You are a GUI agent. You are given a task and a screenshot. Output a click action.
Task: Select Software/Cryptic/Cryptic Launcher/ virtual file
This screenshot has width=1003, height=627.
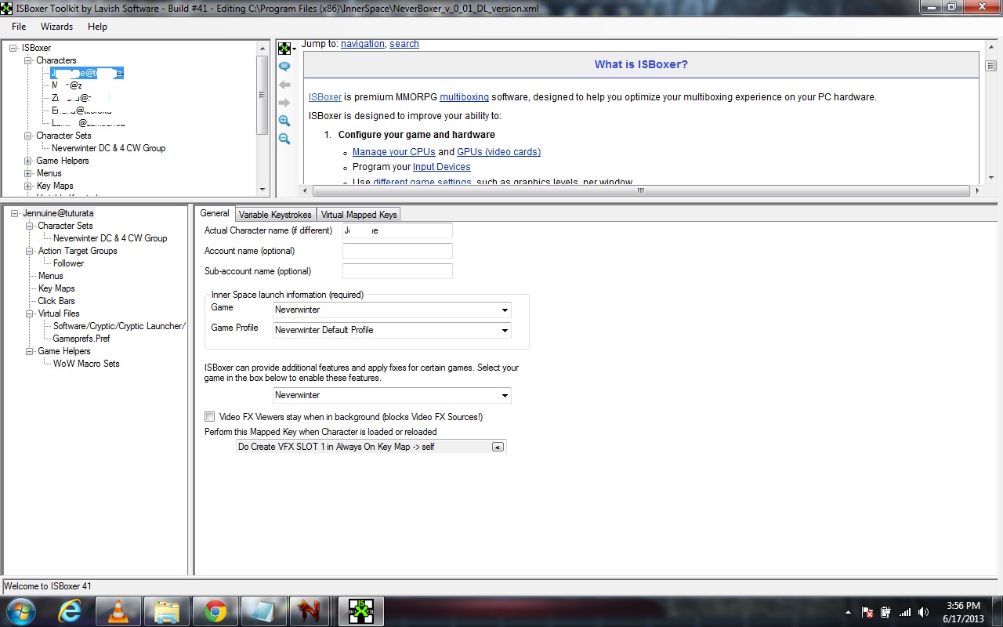(x=119, y=326)
